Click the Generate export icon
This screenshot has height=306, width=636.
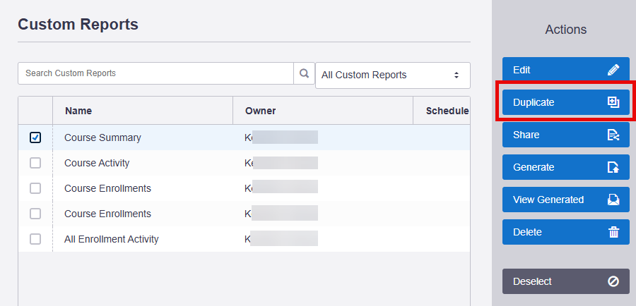click(613, 167)
